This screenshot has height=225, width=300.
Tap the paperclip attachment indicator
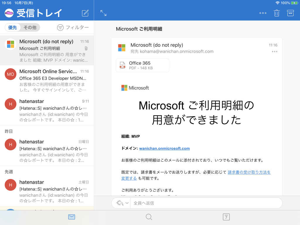pos(86,48)
